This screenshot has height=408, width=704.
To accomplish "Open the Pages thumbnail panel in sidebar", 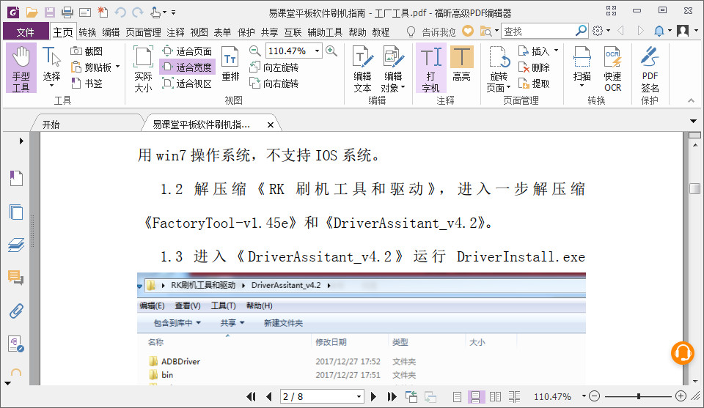I will point(16,212).
